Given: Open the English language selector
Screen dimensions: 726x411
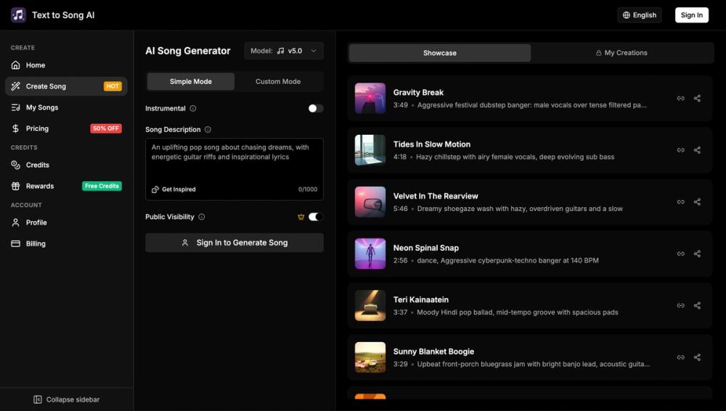Looking at the screenshot, I should [x=640, y=14].
